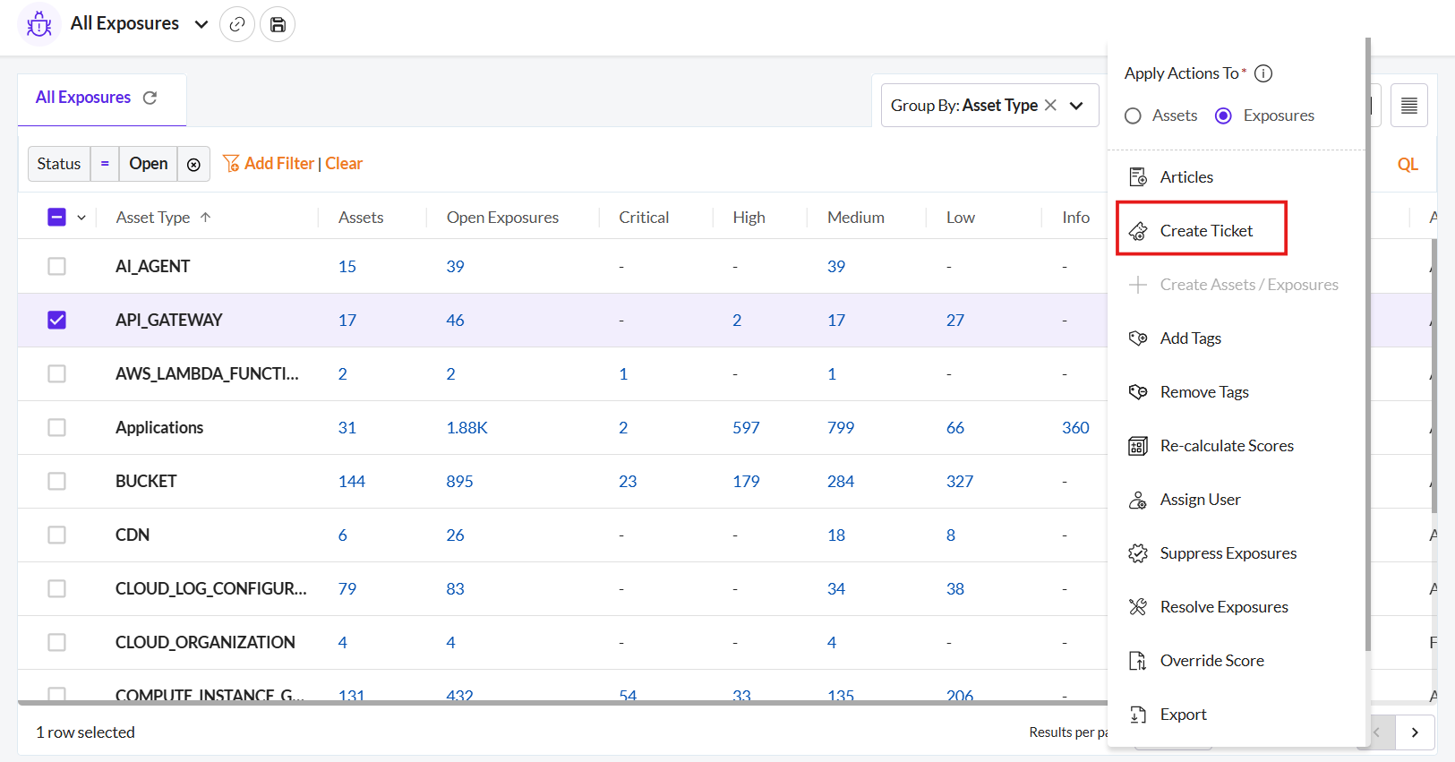Toggle the table density view icon
The width and height of the screenshot is (1455, 762).
tap(1409, 106)
